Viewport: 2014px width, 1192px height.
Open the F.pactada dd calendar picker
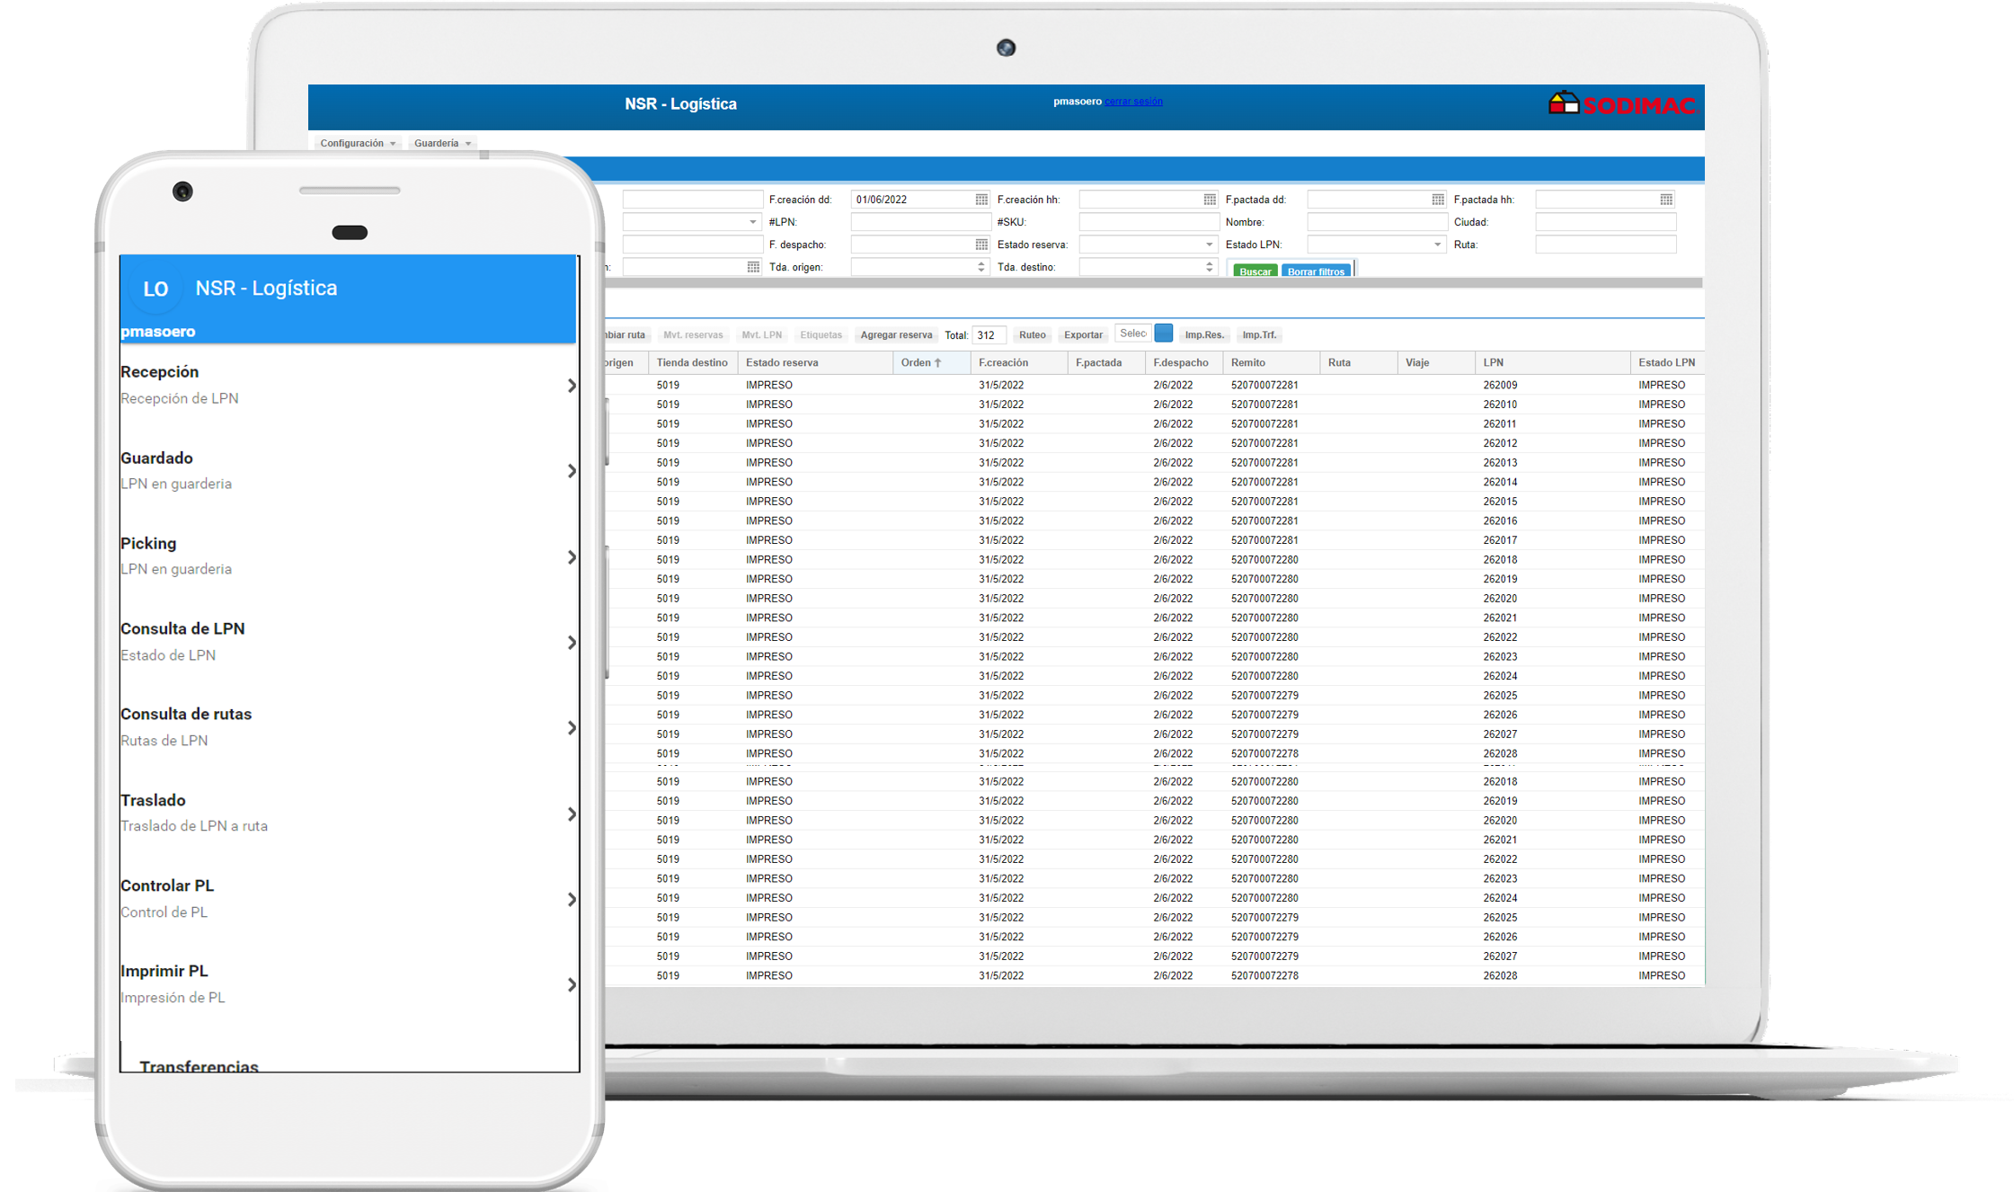(x=1438, y=200)
